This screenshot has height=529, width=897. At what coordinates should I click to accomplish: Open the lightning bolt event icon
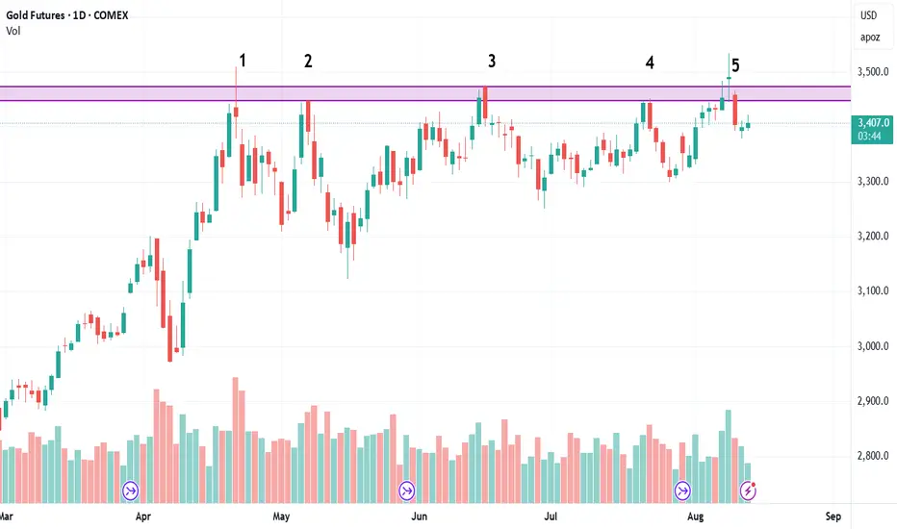[748, 491]
